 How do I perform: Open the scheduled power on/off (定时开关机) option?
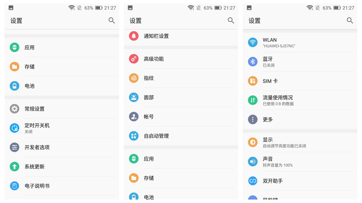tap(15, 128)
